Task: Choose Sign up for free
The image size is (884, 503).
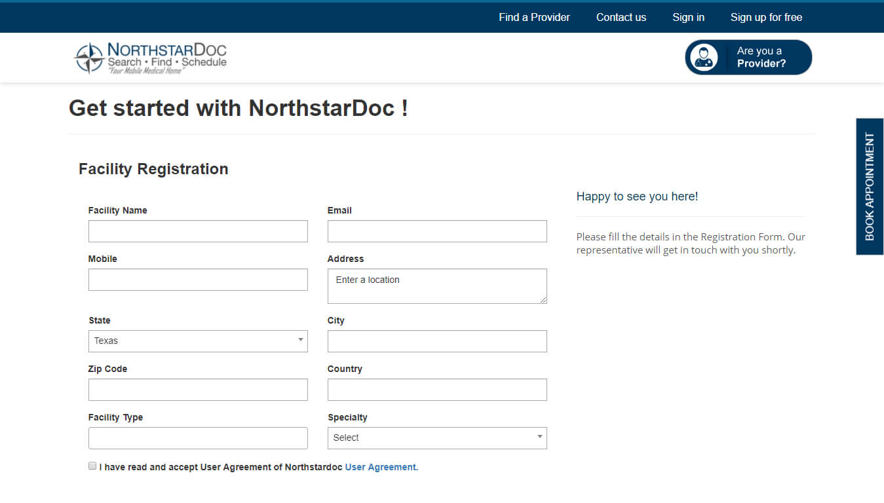Action: click(x=766, y=18)
